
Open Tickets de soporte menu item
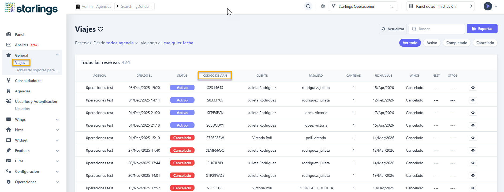(x=37, y=70)
